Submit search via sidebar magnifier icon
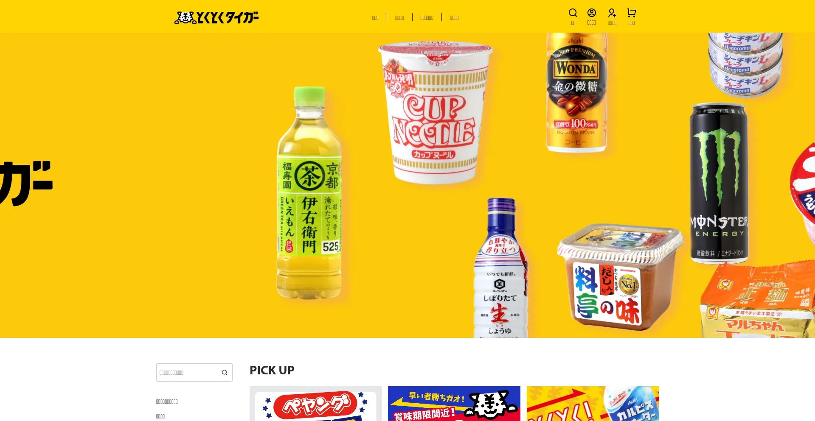The width and height of the screenshot is (815, 421). tap(225, 373)
